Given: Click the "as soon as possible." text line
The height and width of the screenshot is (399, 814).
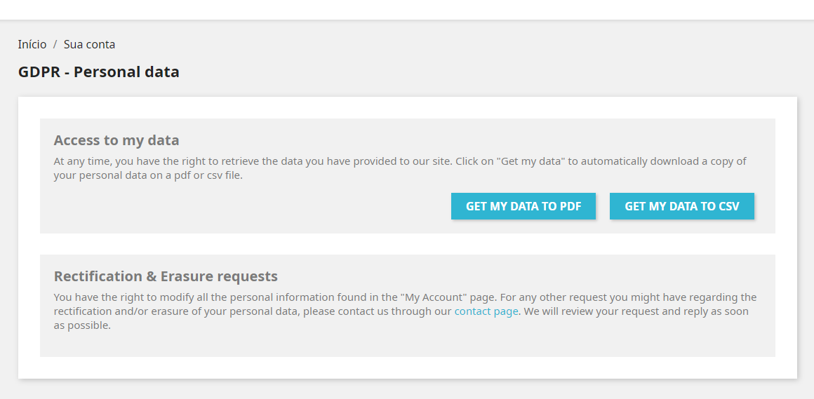Looking at the screenshot, I should 82,325.
